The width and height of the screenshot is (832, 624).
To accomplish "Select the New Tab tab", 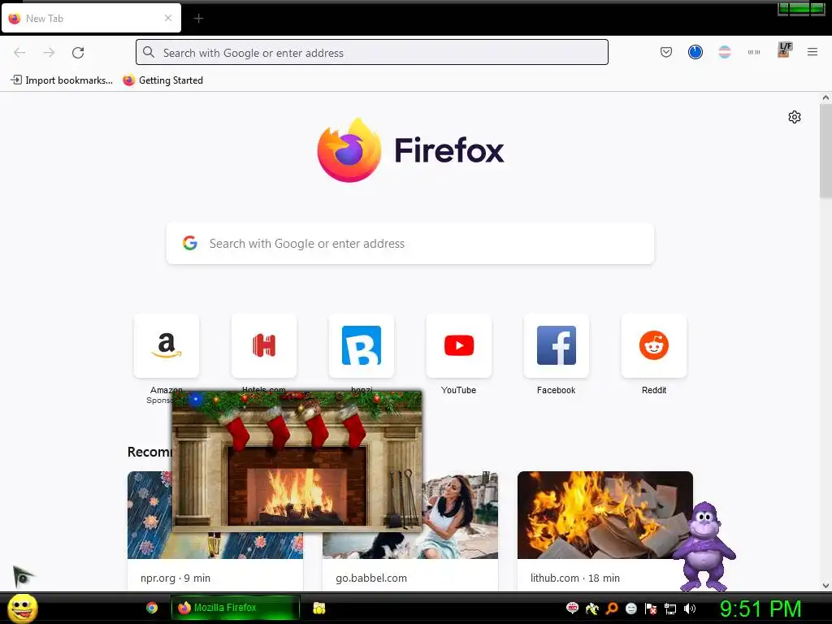I will [x=91, y=18].
